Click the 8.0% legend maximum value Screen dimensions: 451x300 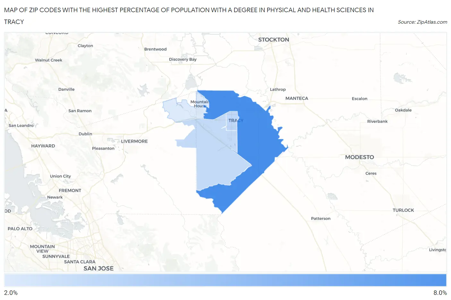[440, 293]
